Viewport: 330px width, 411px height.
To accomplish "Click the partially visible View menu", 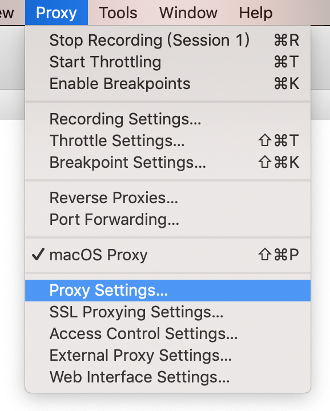I will 6,13.
